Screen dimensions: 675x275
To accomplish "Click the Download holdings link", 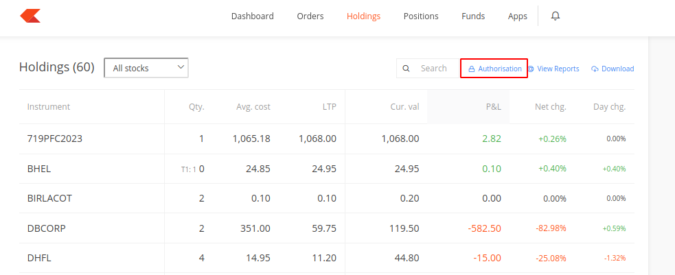I will [x=618, y=69].
